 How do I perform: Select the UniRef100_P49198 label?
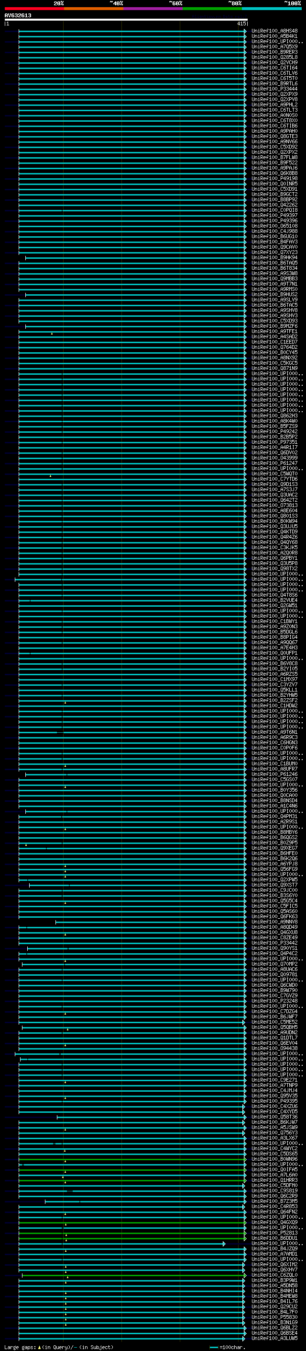[274, 178]
